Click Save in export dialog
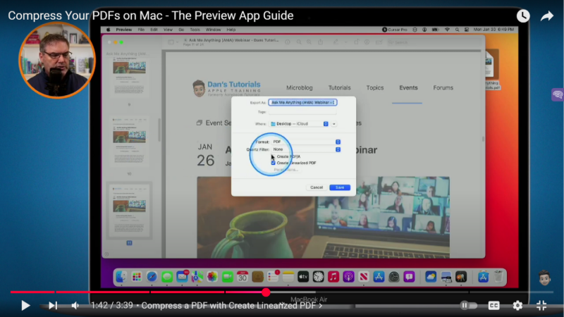Screen dimensions: 564x317 (x=340, y=187)
